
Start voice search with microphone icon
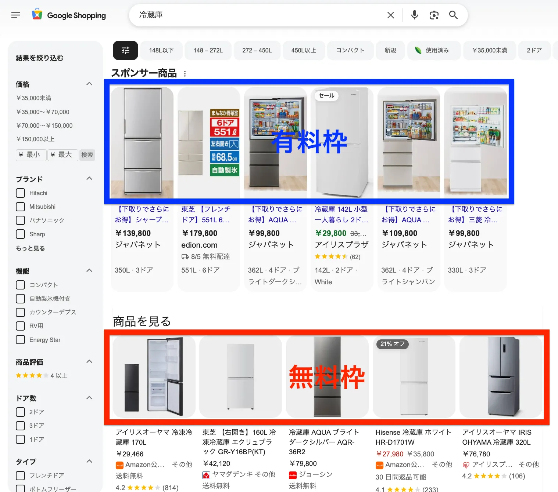pyautogui.click(x=415, y=15)
